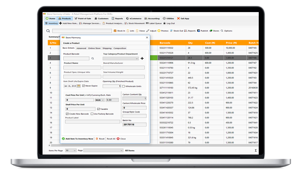Open the Home menu icon
The height and width of the screenshot is (171, 300).
pos(47,18)
